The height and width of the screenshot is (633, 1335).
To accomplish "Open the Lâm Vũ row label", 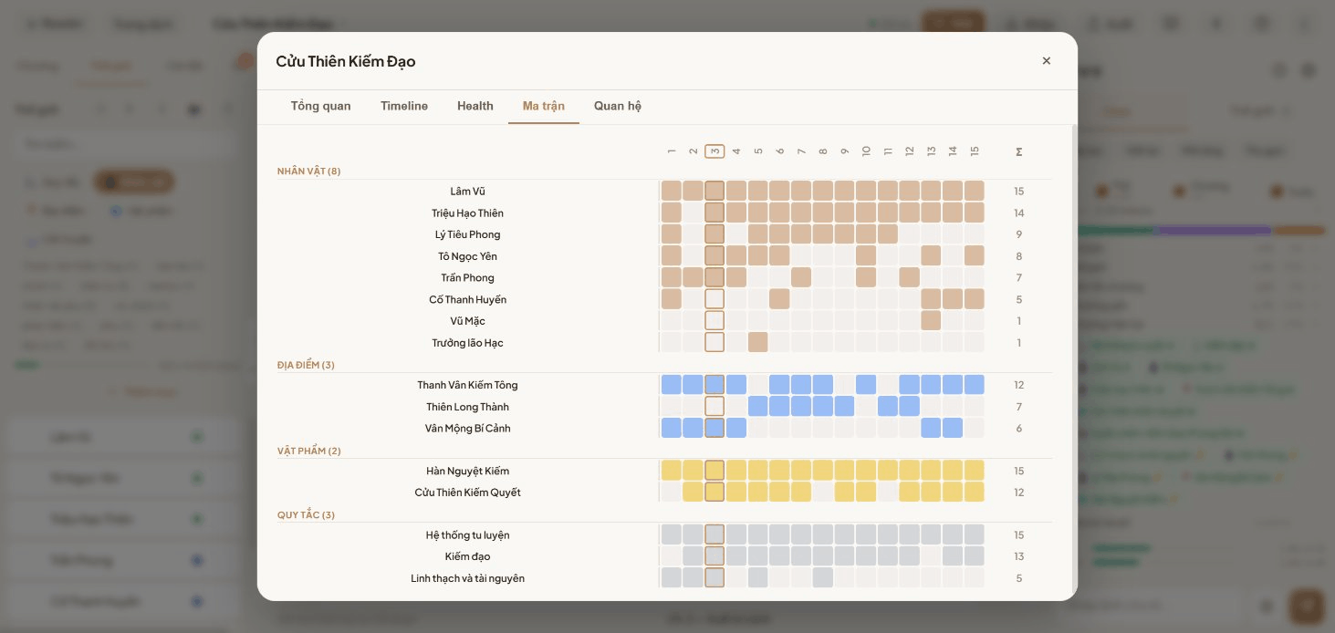I will tap(467, 192).
